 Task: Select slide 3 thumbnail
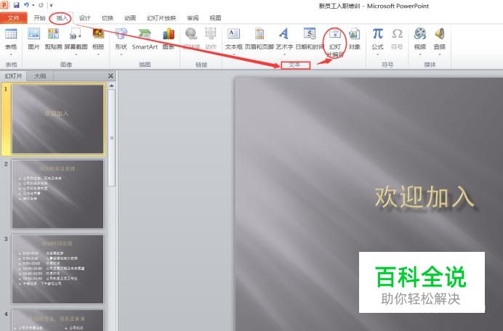point(57,269)
